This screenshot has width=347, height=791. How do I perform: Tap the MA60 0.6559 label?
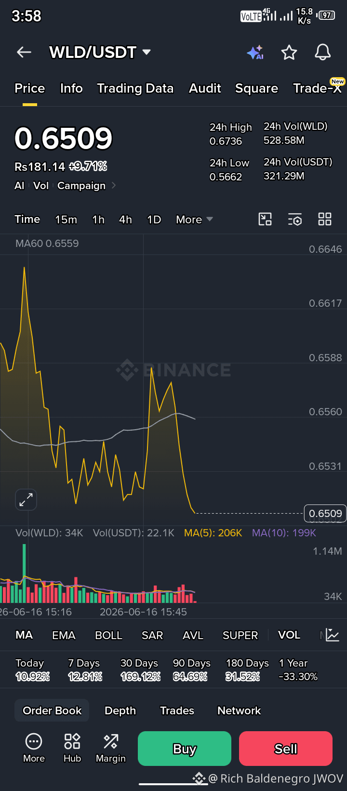(x=47, y=244)
